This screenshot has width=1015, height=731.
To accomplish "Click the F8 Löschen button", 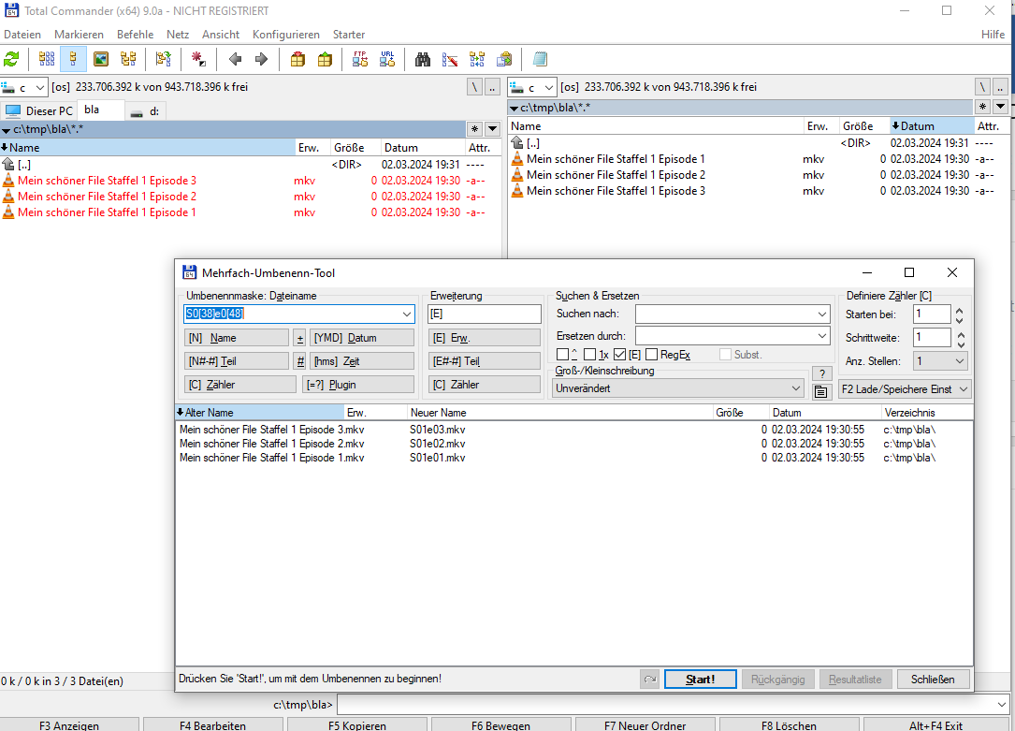I will coord(790,725).
